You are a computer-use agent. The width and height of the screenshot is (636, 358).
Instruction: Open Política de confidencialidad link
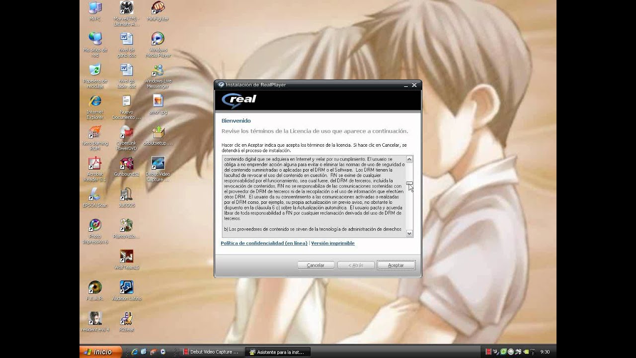pos(264,243)
